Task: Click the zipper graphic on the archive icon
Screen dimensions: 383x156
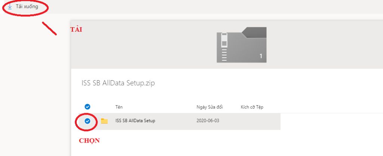Action: pyautogui.click(x=224, y=47)
